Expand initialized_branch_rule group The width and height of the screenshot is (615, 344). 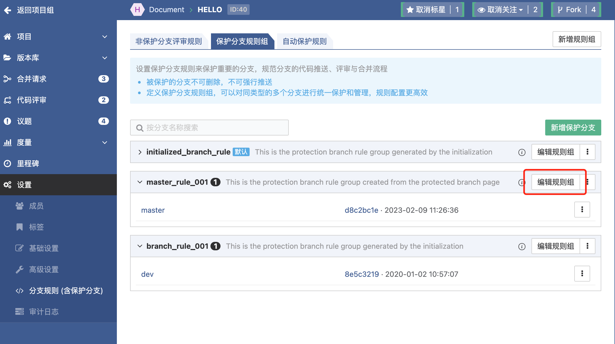(140, 152)
